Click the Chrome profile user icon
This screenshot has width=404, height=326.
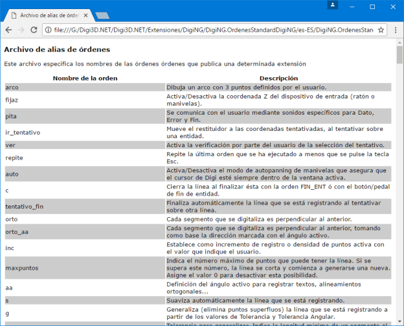(x=333, y=5)
